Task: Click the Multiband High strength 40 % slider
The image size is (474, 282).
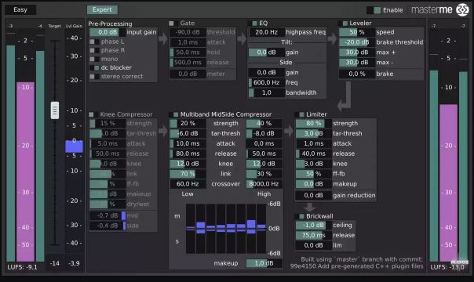Action: click(264, 123)
